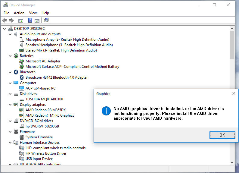This screenshot has height=173, width=239.
Task: Select hp DVDRW SU208GB drive
Action: pos(42,126)
